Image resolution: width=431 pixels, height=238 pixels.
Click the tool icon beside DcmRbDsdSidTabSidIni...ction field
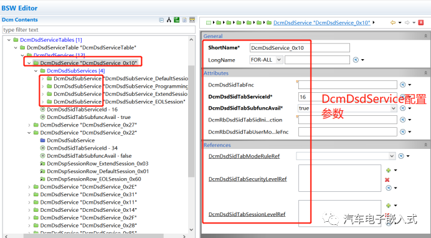point(403,120)
